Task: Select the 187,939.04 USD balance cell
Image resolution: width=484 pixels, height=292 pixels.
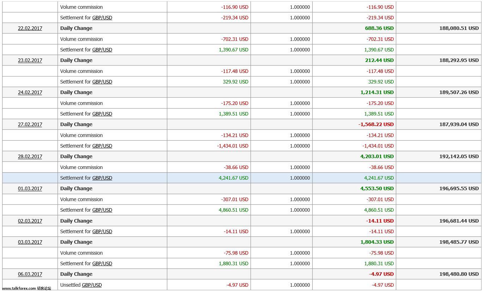Action: tap(459, 124)
